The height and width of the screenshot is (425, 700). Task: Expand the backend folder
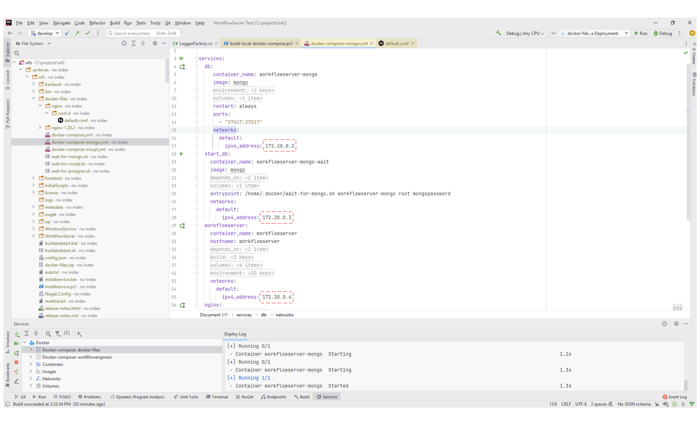click(x=34, y=84)
